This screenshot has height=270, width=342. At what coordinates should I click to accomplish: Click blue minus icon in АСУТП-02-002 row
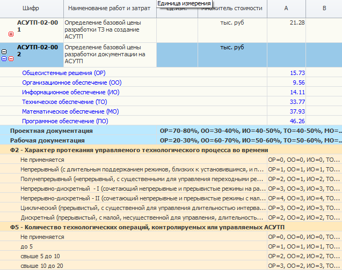[4, 59]
